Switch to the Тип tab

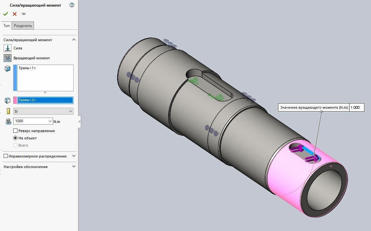pos(7,26)
